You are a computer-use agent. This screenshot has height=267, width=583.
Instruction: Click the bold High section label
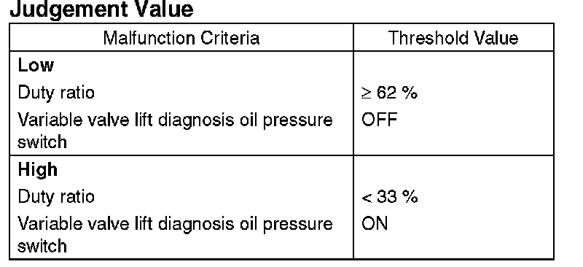[x=38, y=170]
